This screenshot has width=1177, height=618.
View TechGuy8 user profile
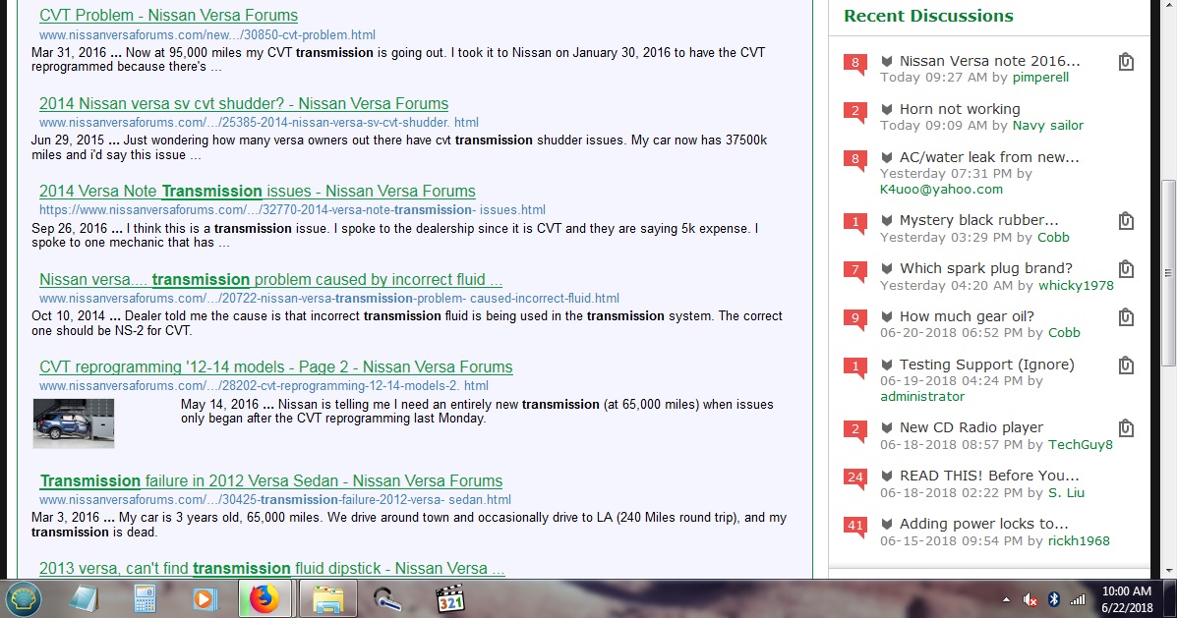pos(1081,444)
